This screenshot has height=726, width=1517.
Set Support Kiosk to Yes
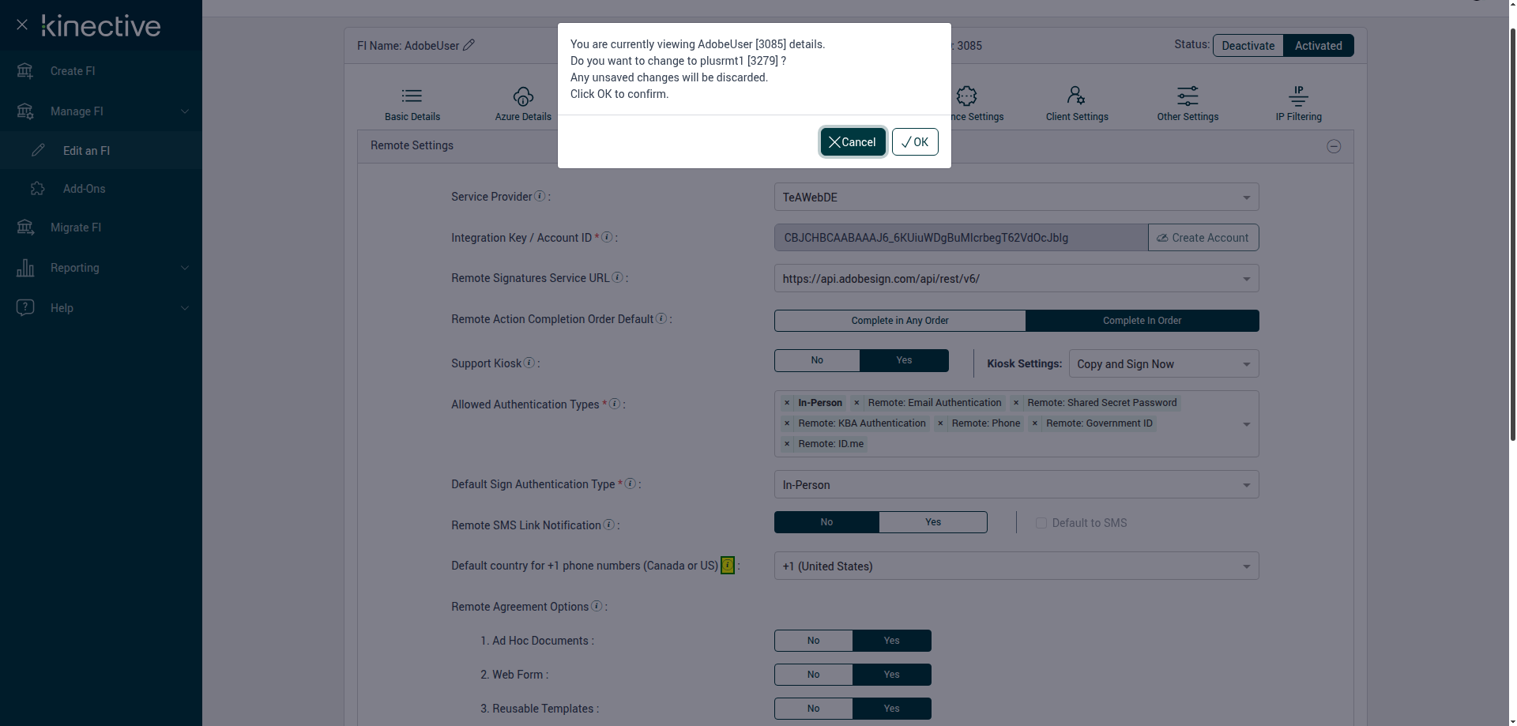pos(904,360)
